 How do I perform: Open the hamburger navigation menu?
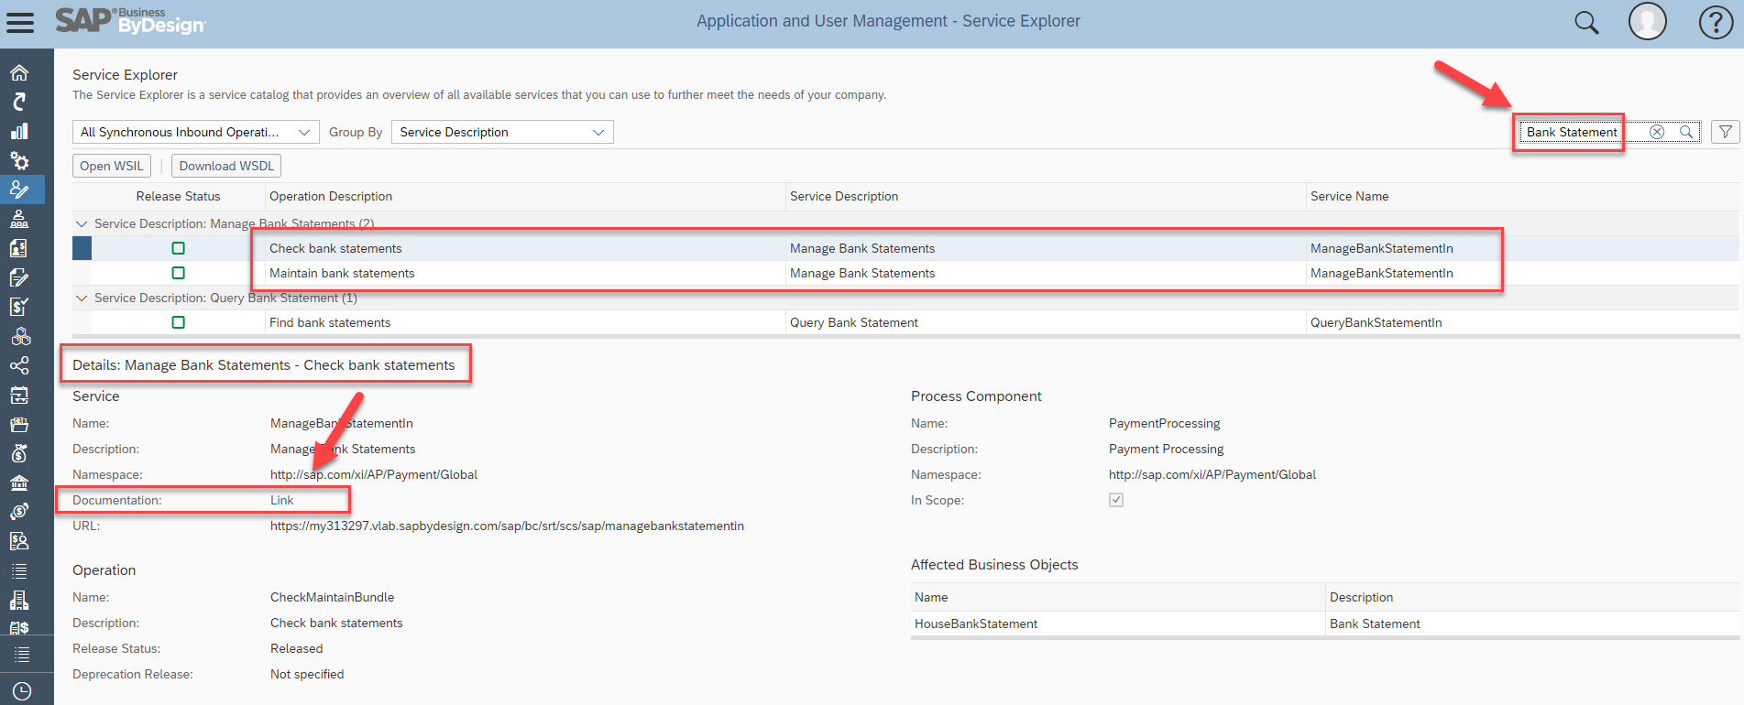(x=20, y=22)
